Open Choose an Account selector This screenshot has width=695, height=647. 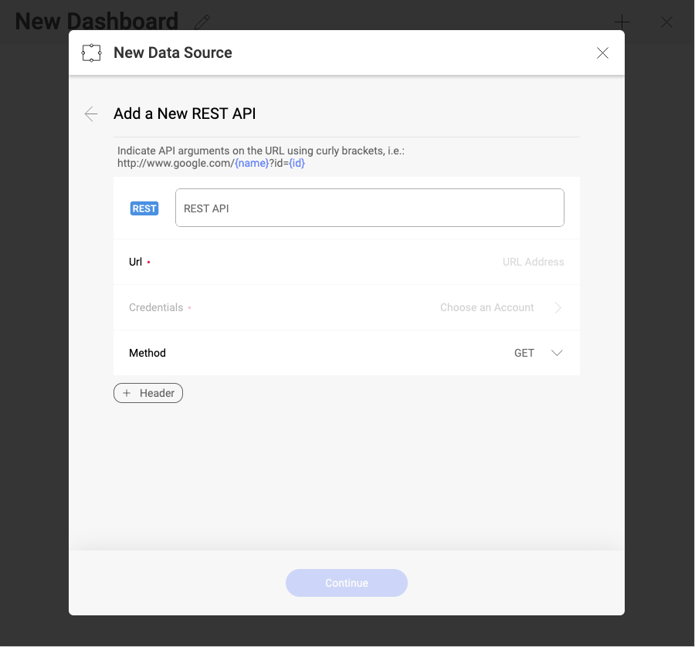[486, 307]
